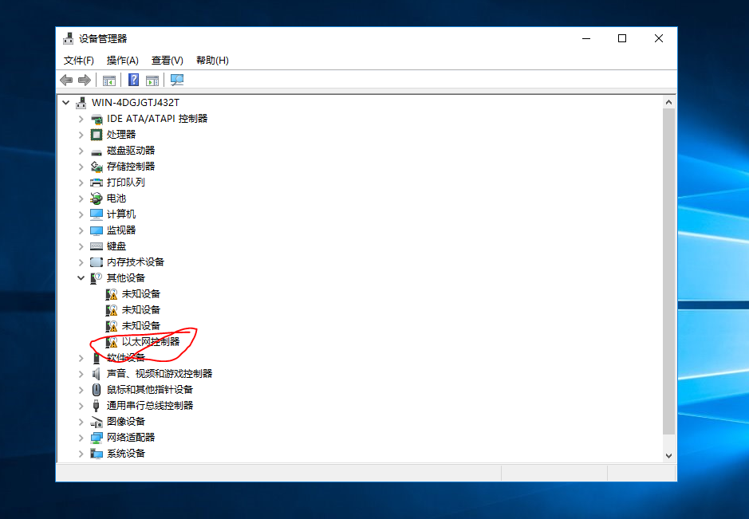
Task: Click the back arrow toolbar icon
Action: 66,81
